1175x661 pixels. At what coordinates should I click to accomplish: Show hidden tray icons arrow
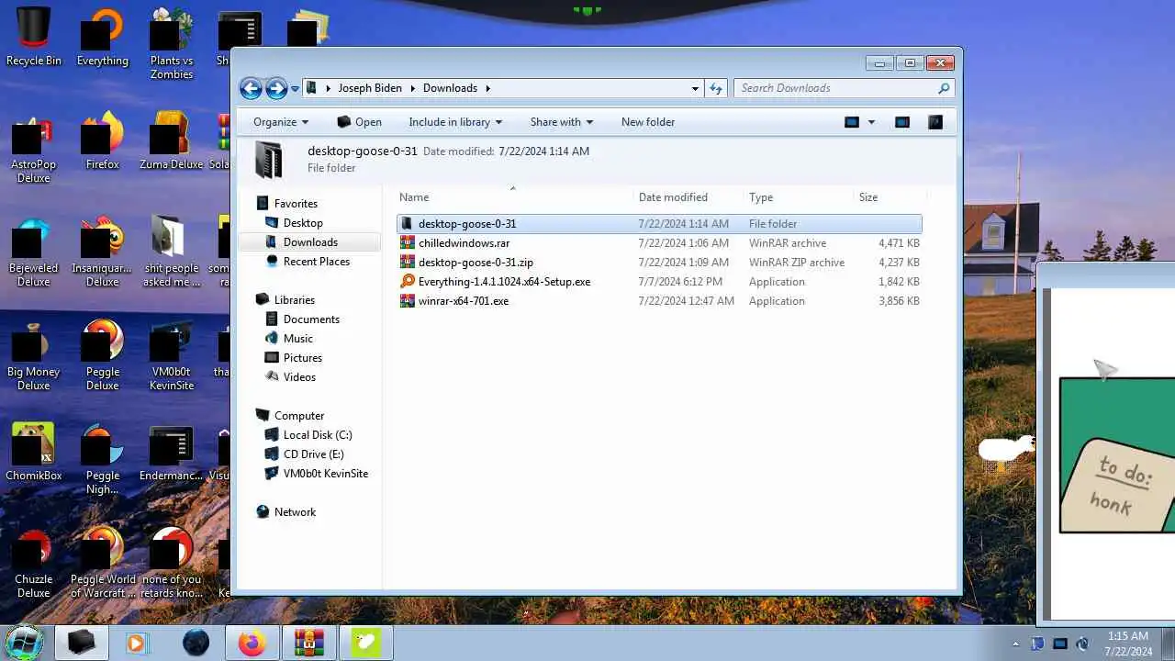tap(1015, 644)
